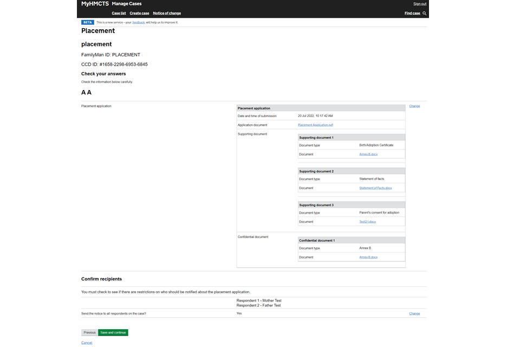Click Save and continue

pos(113,332)
